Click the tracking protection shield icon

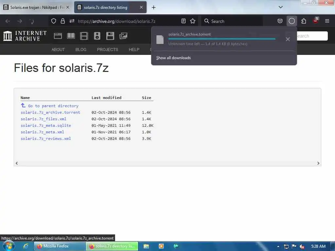click(x=54, y=21)
